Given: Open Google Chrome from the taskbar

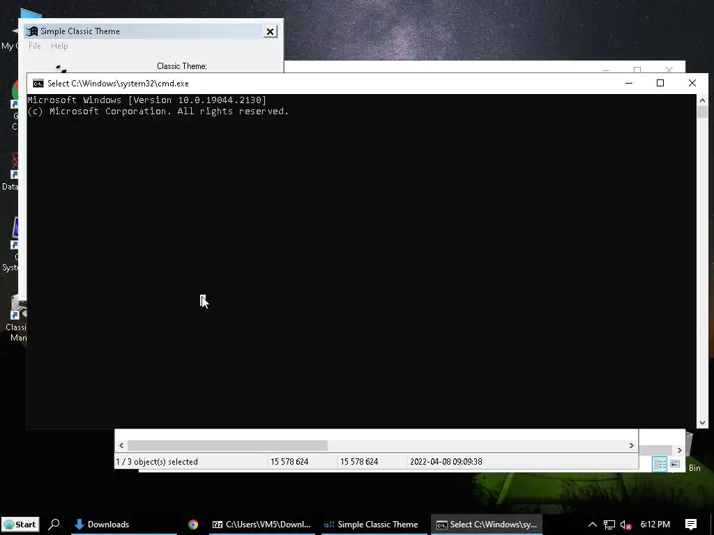Looking at the screenshot, I should click(193, 525).
